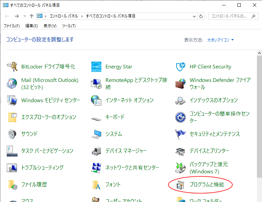Expand the chevron after コントロール パネル breadcrumb

pos(82,16)
